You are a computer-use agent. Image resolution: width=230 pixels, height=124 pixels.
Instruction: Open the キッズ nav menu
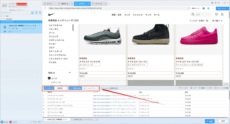148,15
